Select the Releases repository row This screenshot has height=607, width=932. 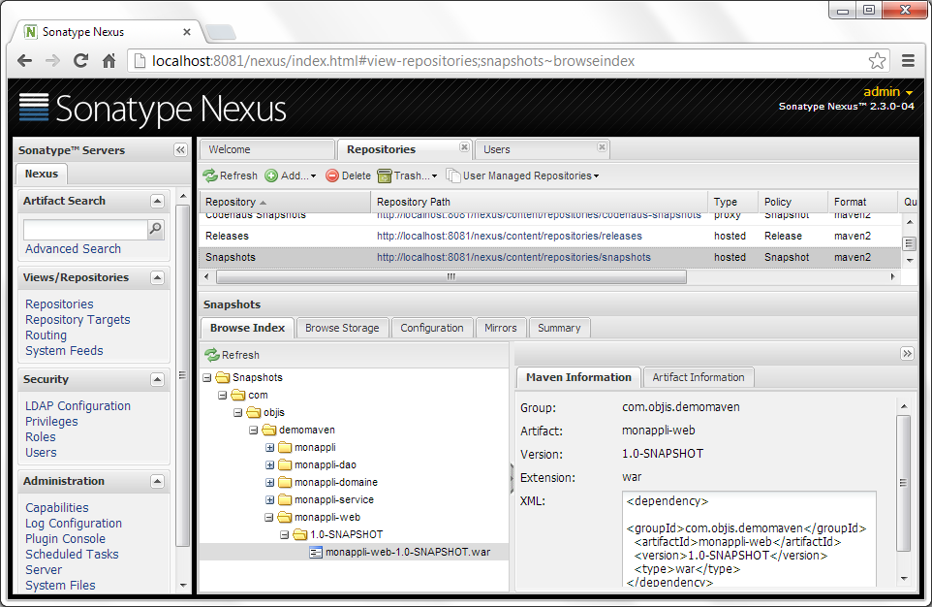coord(549,237)
